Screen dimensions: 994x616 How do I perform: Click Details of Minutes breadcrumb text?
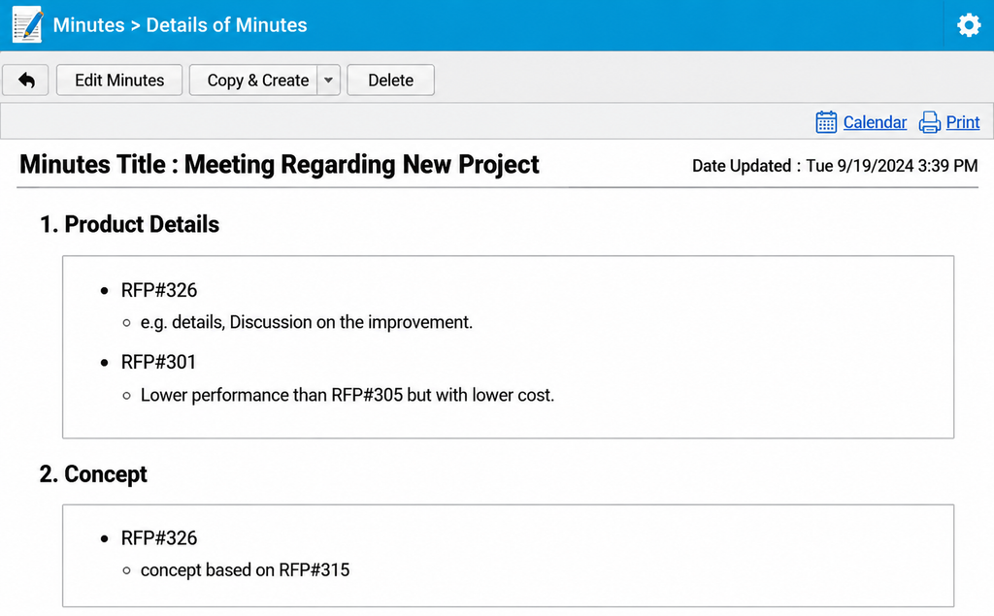(226, 25)
